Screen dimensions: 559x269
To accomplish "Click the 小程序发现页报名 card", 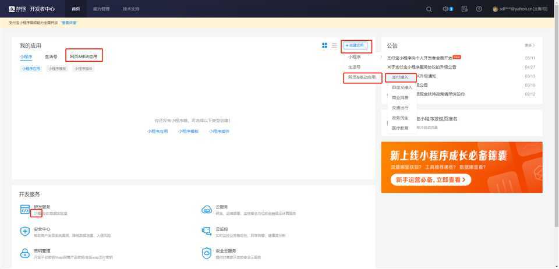I will [462, 123].
